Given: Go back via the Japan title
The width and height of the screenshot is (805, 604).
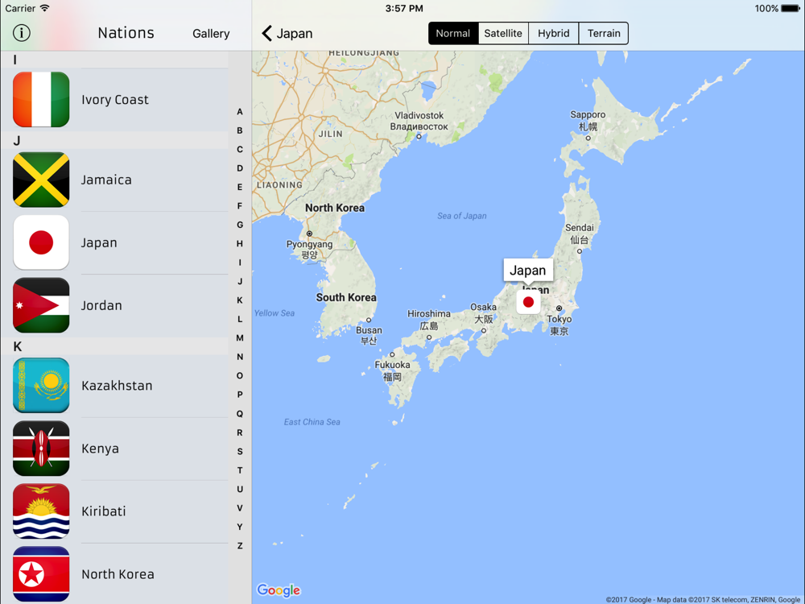Looking at the screenshot, I should pos(295,33).
